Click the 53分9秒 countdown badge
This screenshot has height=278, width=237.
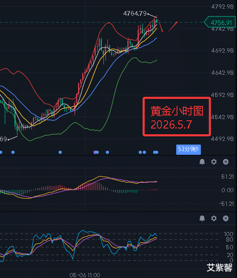pyautogui.click(x=189, y=149)
